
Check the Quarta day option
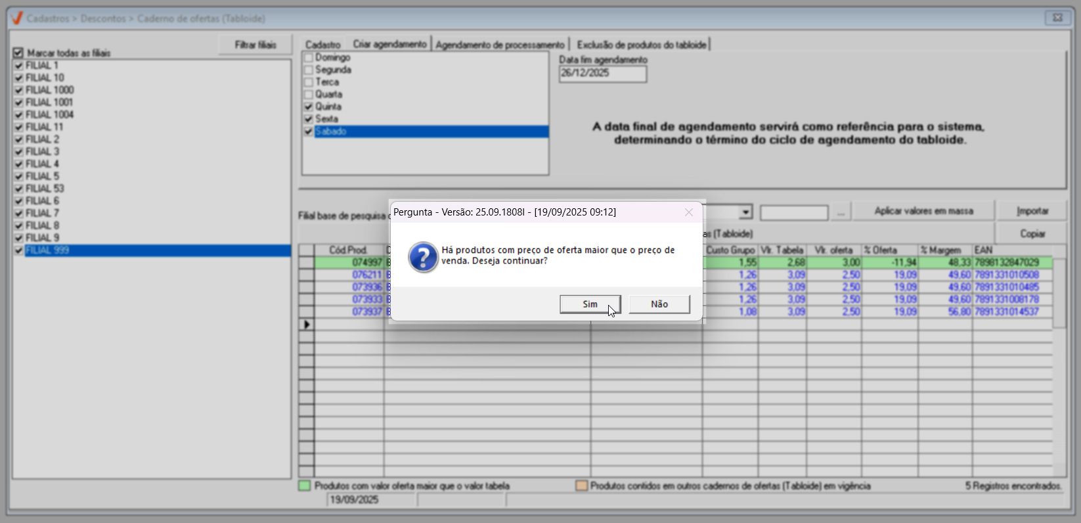[308, 94]
